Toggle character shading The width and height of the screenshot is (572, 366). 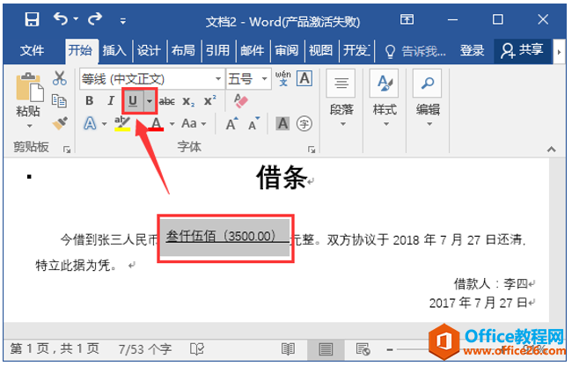tap(282, 124)
